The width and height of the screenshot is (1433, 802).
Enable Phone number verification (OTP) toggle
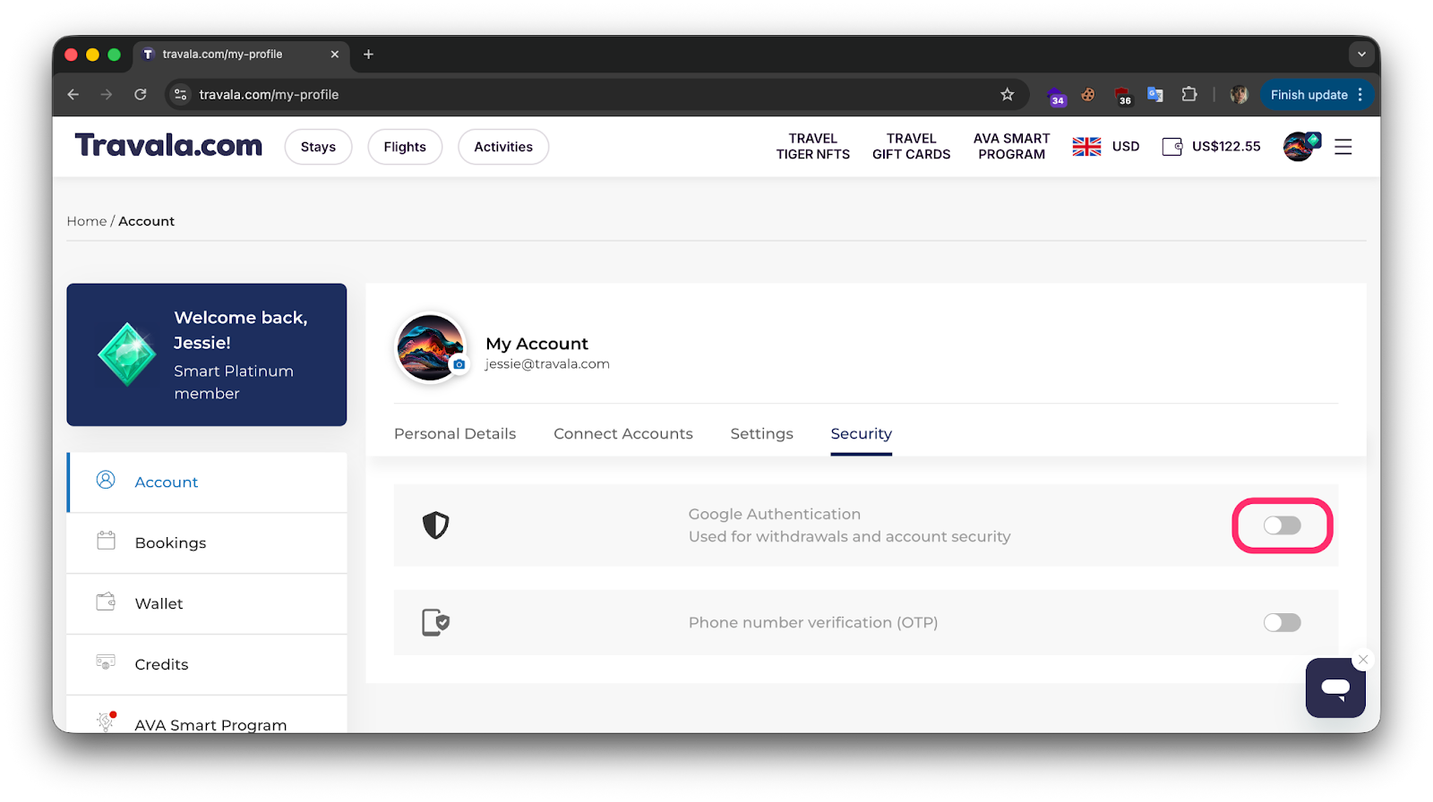(x=1283, y=622)
